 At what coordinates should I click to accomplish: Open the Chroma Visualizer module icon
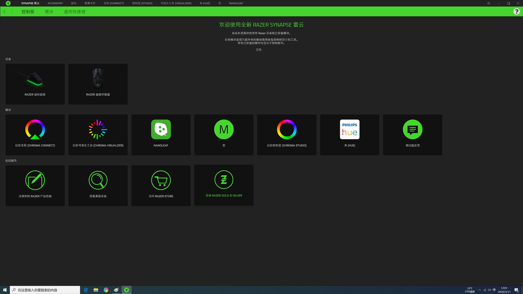(x=98, y=130)
